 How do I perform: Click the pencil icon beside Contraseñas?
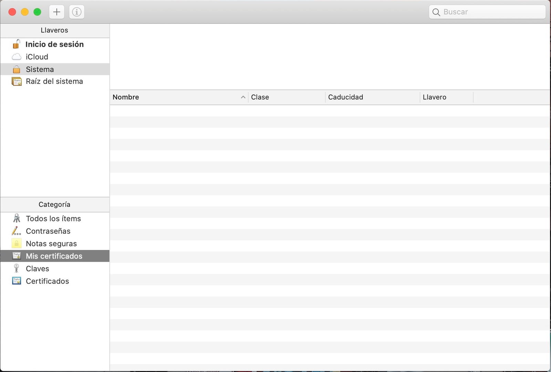click(16, 231)
